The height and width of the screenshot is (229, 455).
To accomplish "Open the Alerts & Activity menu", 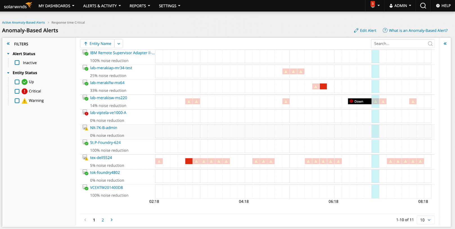I will point(102,6).
